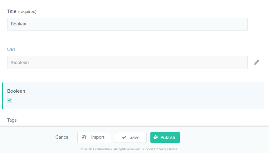The height and width of the screenshot is (153, 269).
Task: Click the Title field label
Action: [12, 11]
